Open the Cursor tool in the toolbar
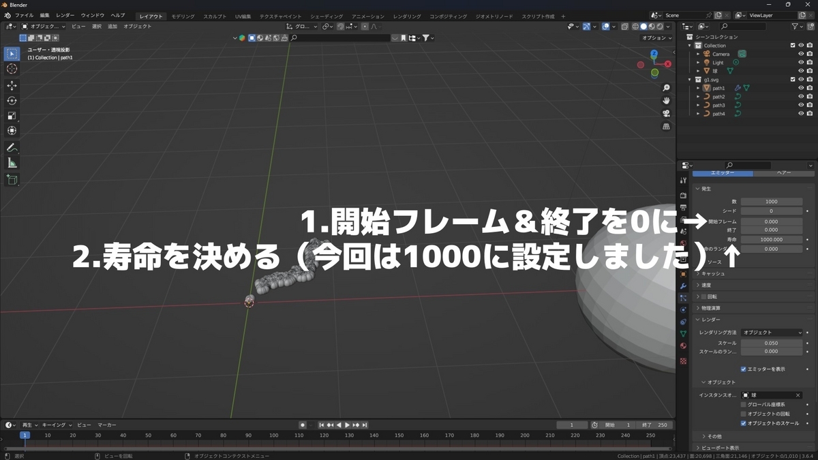This screenshot has width=818, height=460. [x=11, y=69]
